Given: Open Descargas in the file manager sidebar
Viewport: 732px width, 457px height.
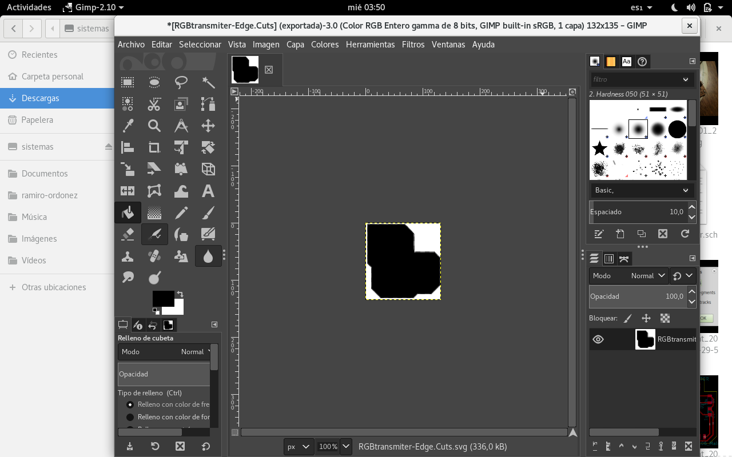Looking at the screenshot, I should [57, 98].
